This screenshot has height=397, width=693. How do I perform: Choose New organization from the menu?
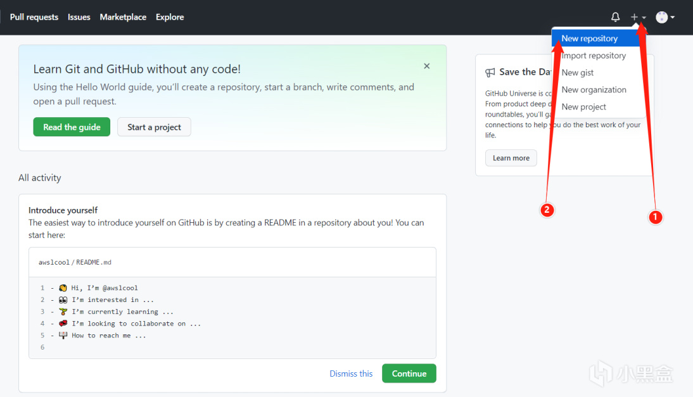click(594, 90)
